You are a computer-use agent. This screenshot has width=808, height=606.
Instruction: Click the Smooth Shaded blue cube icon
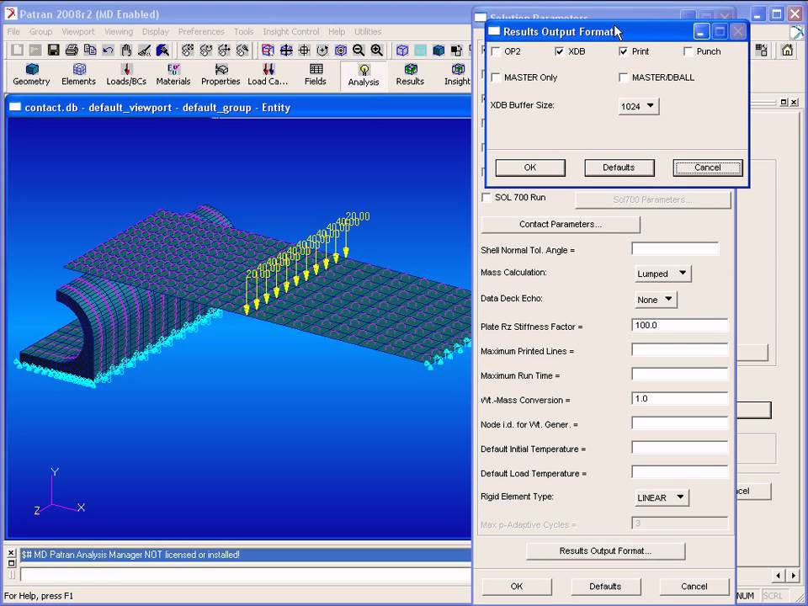click(439, 50)
